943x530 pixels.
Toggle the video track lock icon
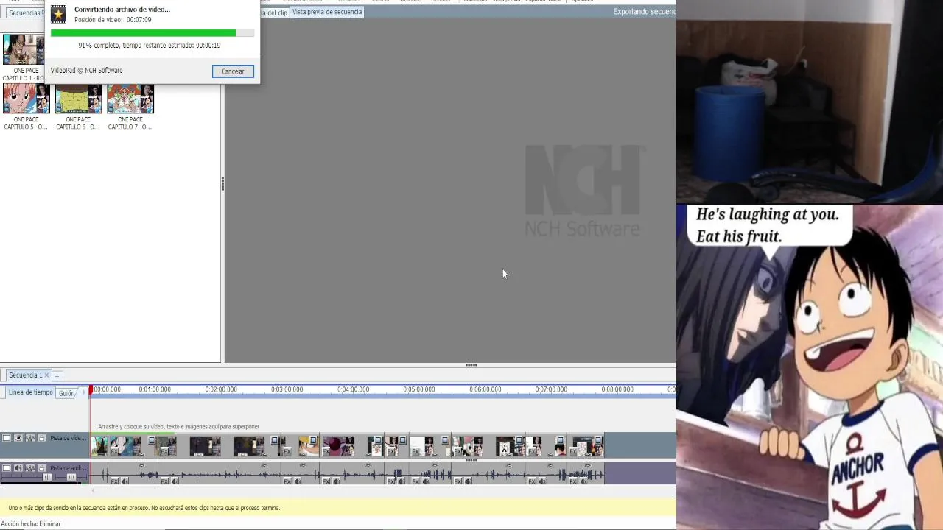pos(42,438)
